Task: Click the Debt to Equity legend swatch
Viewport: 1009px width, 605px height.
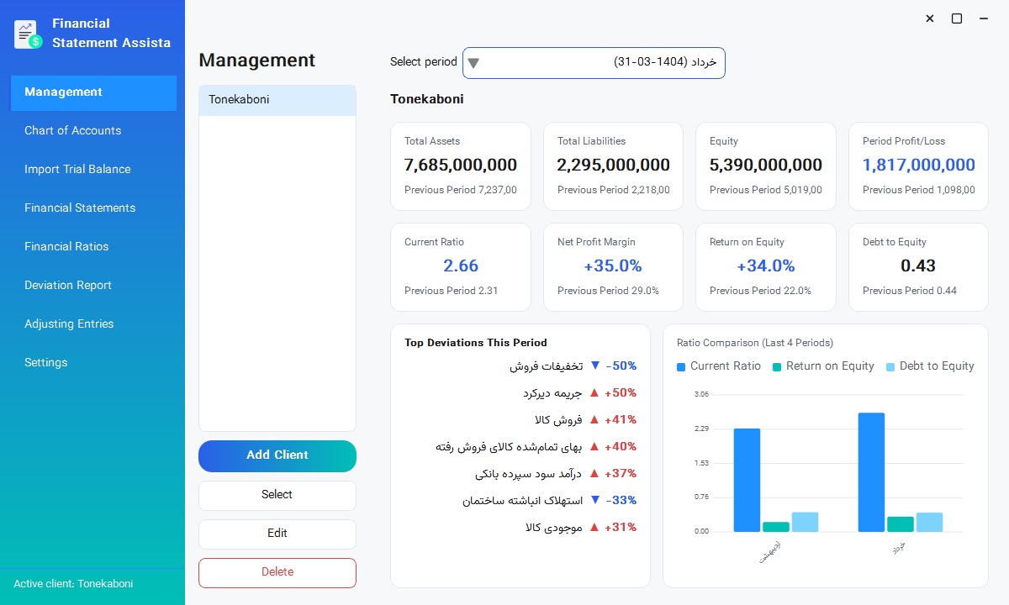Action: pyautogui.click(x=890, y=366)
